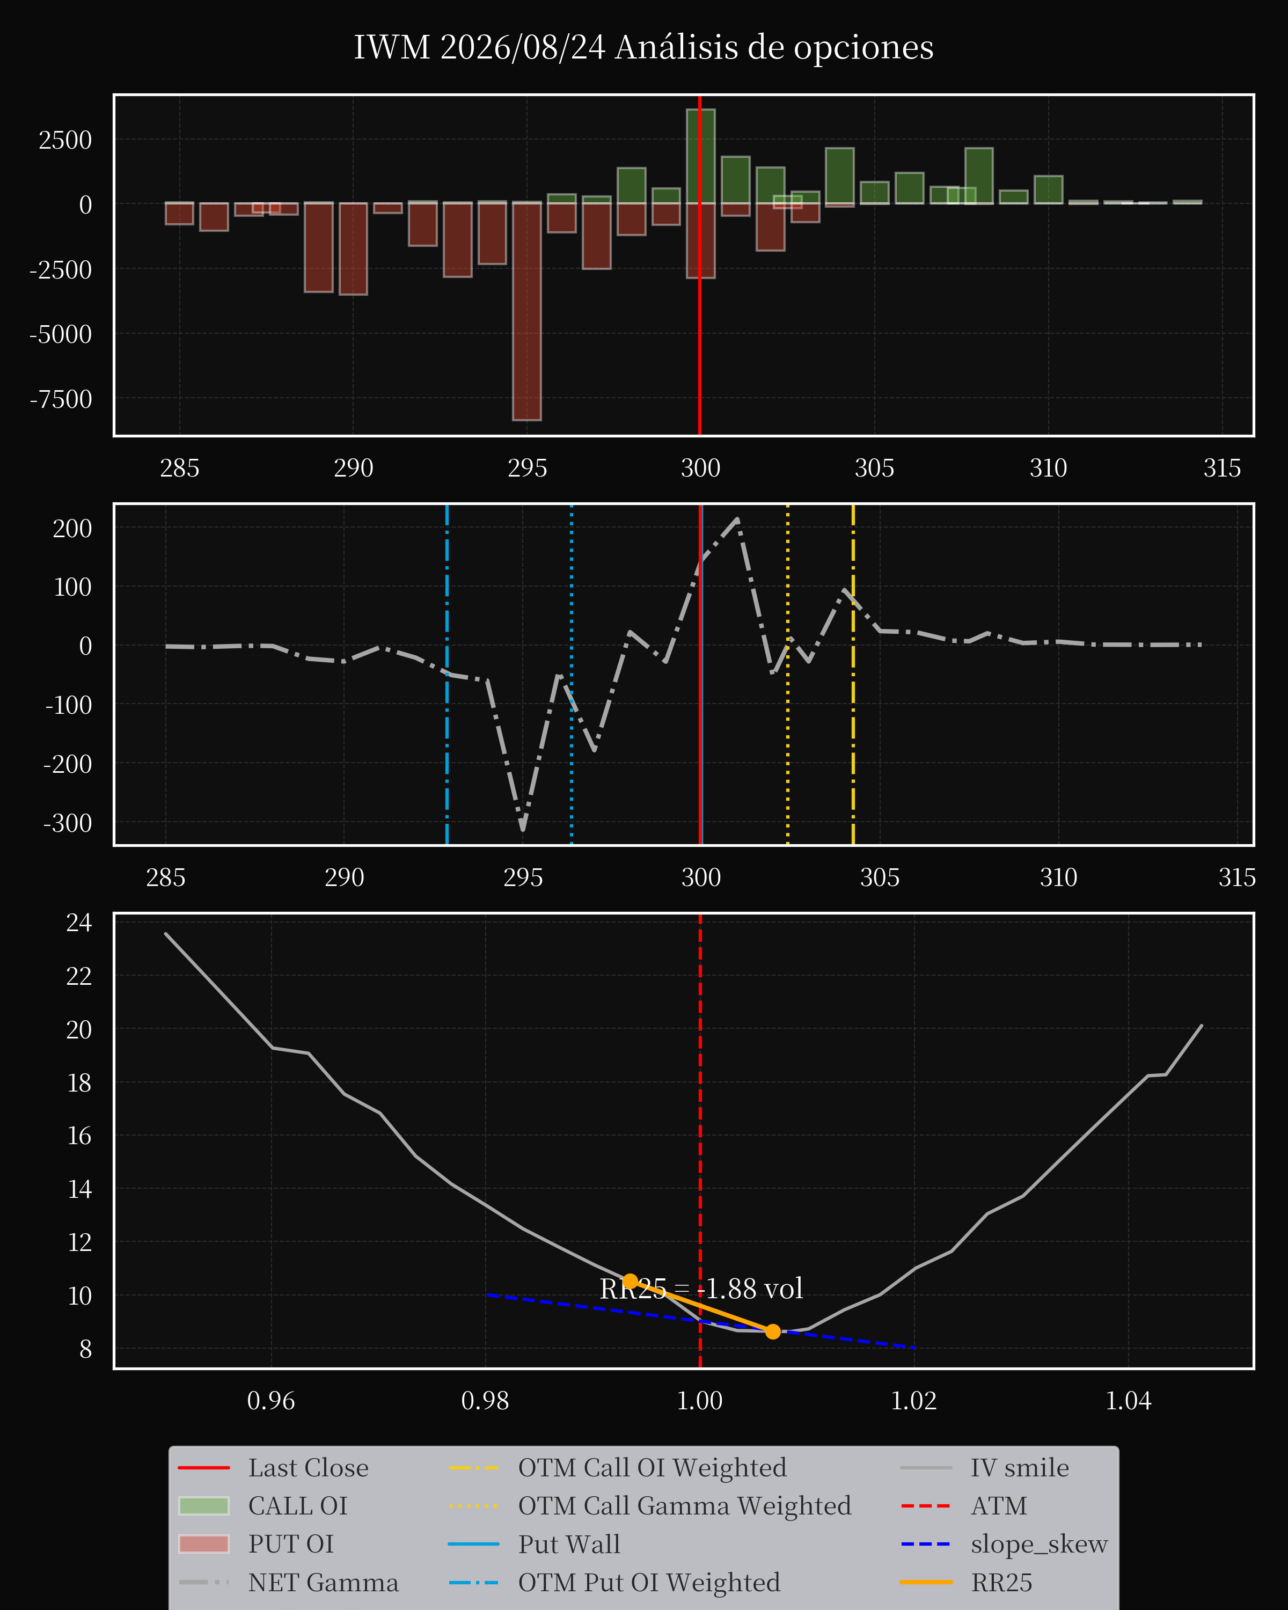Screen dimensions: 1288x1610
Task: Click the 'Last Close' legend label
Action: point(309,1467)
